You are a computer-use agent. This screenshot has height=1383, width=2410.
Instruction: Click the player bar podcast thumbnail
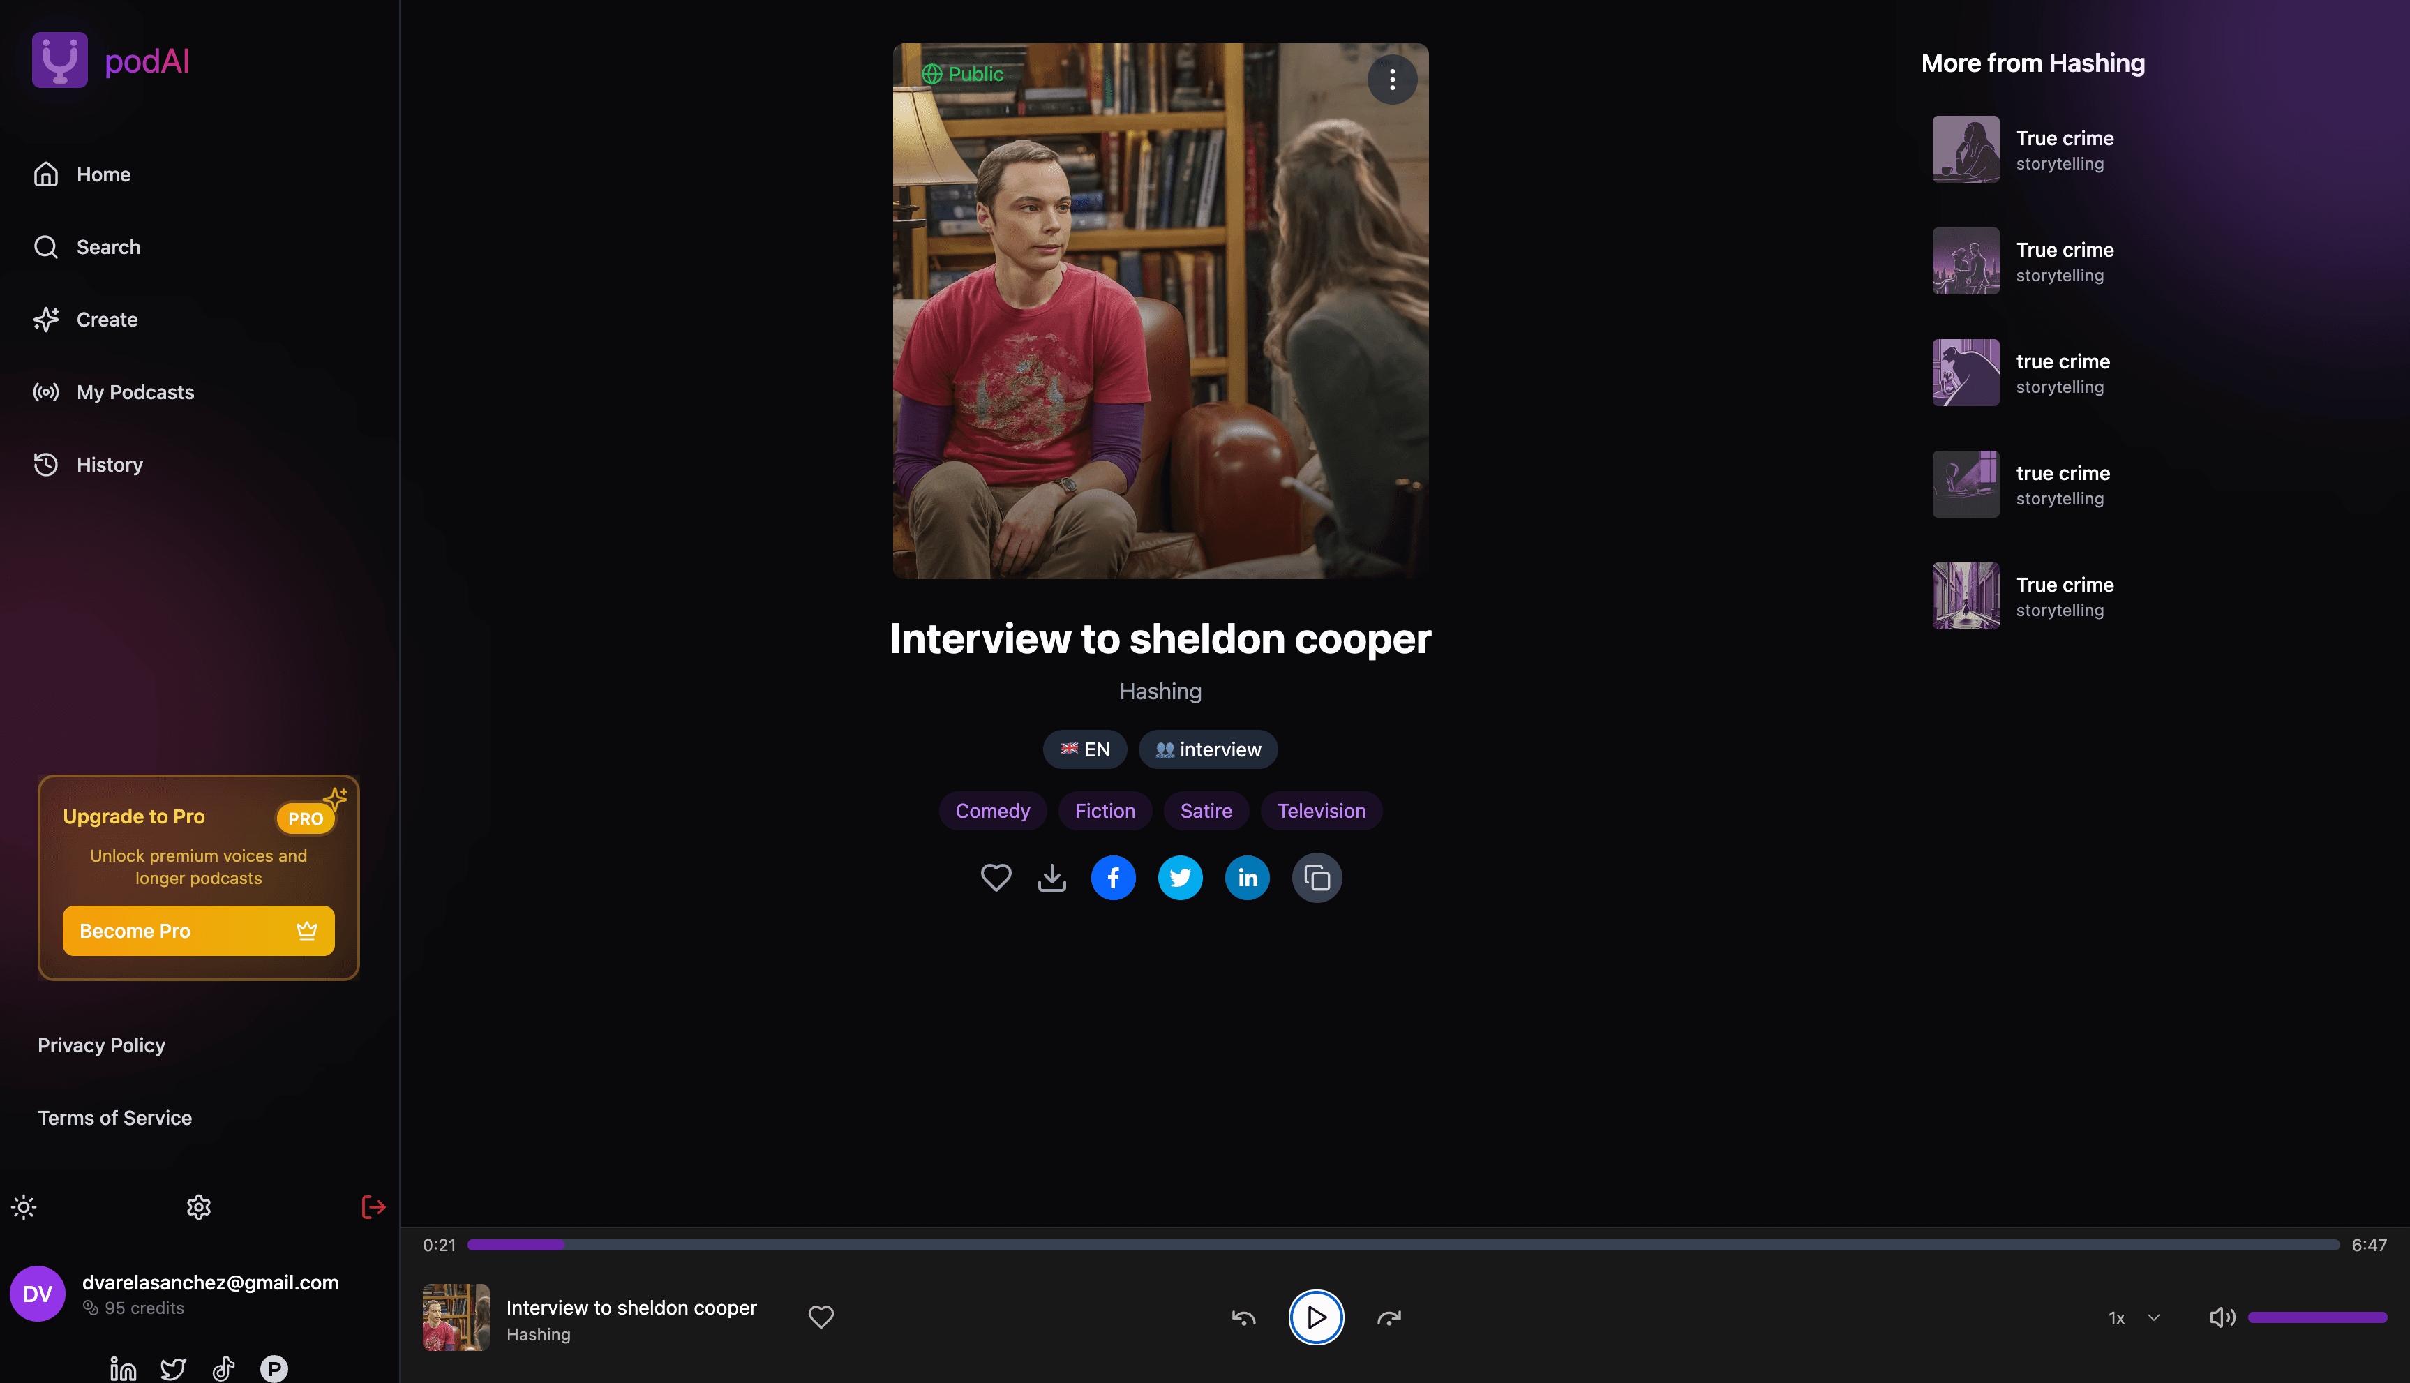pyautogui.click(x=456, y=1317)
